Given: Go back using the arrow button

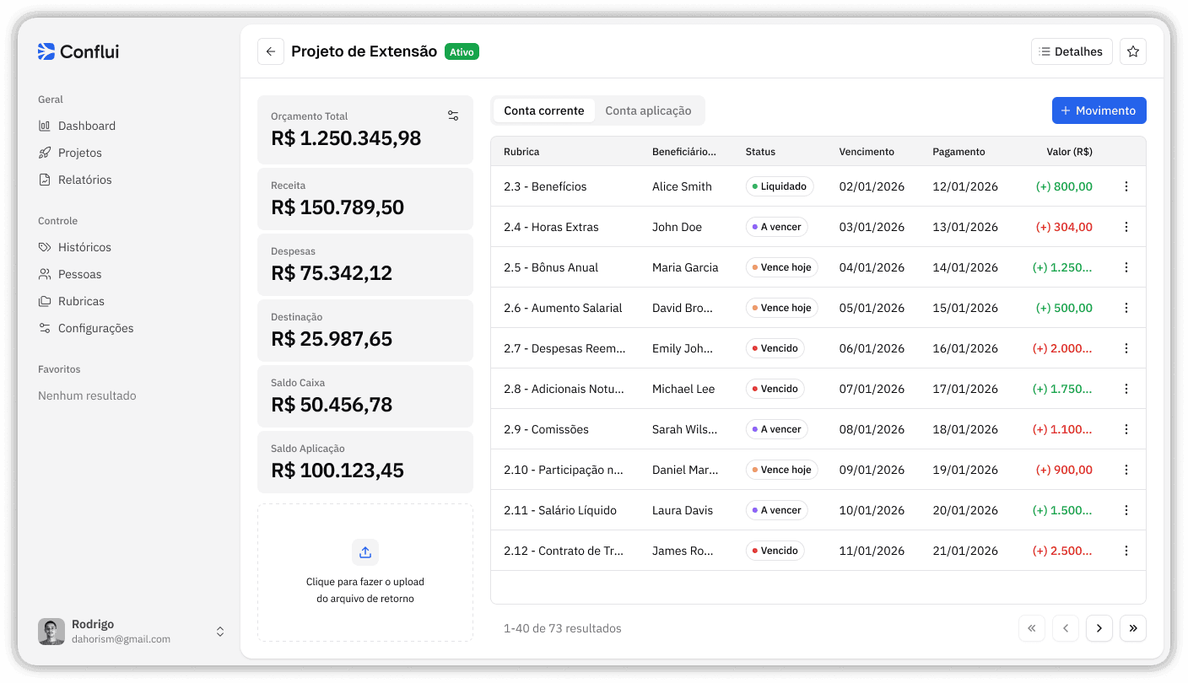Looking at the screenshot, I should [x=270, y=51].
